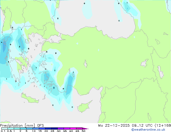Pick the 1–2 mm legend swatch
Viewport: 171px width, 132px height.
click(17, 128)
